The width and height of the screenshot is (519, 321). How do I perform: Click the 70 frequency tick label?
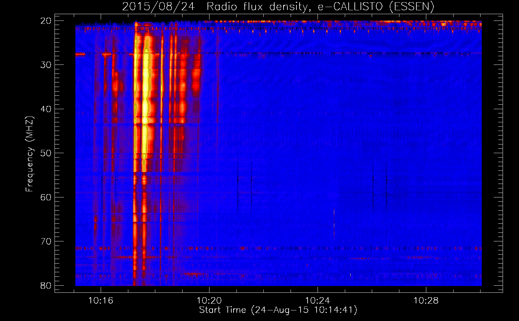46,241
